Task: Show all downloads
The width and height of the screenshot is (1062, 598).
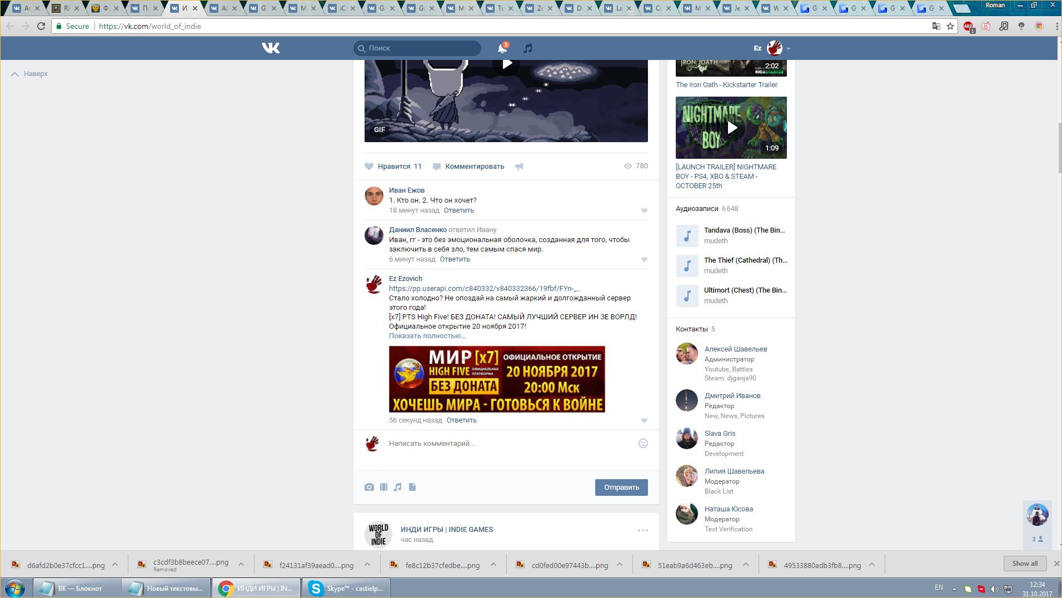Action: pyautogui.click(x=1025, y=564)
